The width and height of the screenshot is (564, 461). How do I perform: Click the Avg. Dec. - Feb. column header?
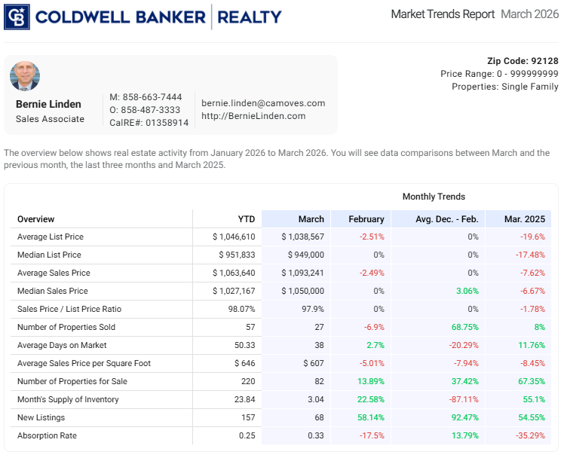[446, 219]
